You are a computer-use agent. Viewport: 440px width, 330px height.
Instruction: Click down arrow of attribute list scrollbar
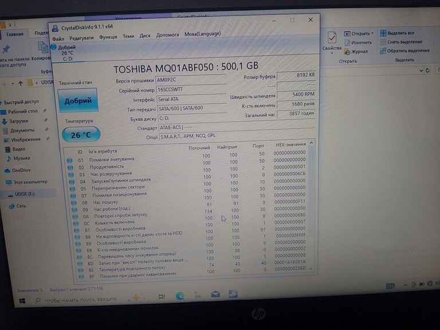(x=311, y=269)
